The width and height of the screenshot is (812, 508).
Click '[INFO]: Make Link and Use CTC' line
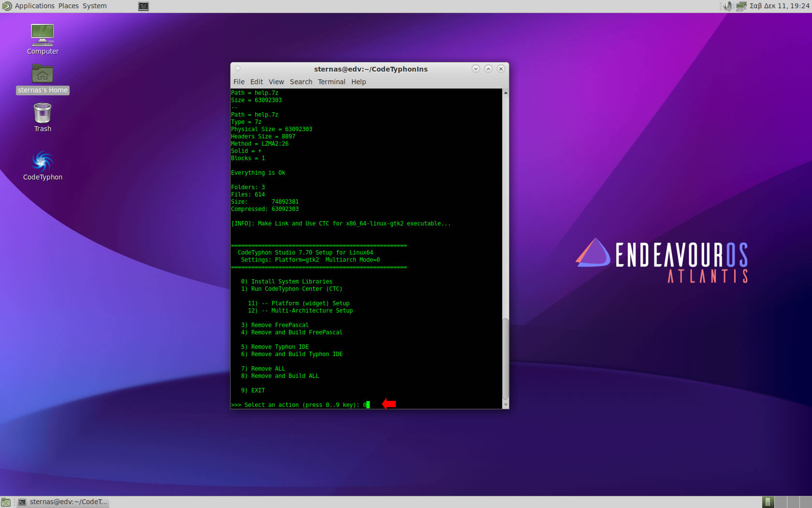(341, 224)
